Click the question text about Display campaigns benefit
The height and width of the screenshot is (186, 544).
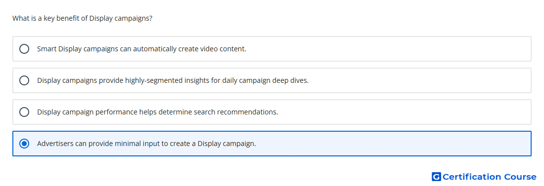click(x=82, y=18)
